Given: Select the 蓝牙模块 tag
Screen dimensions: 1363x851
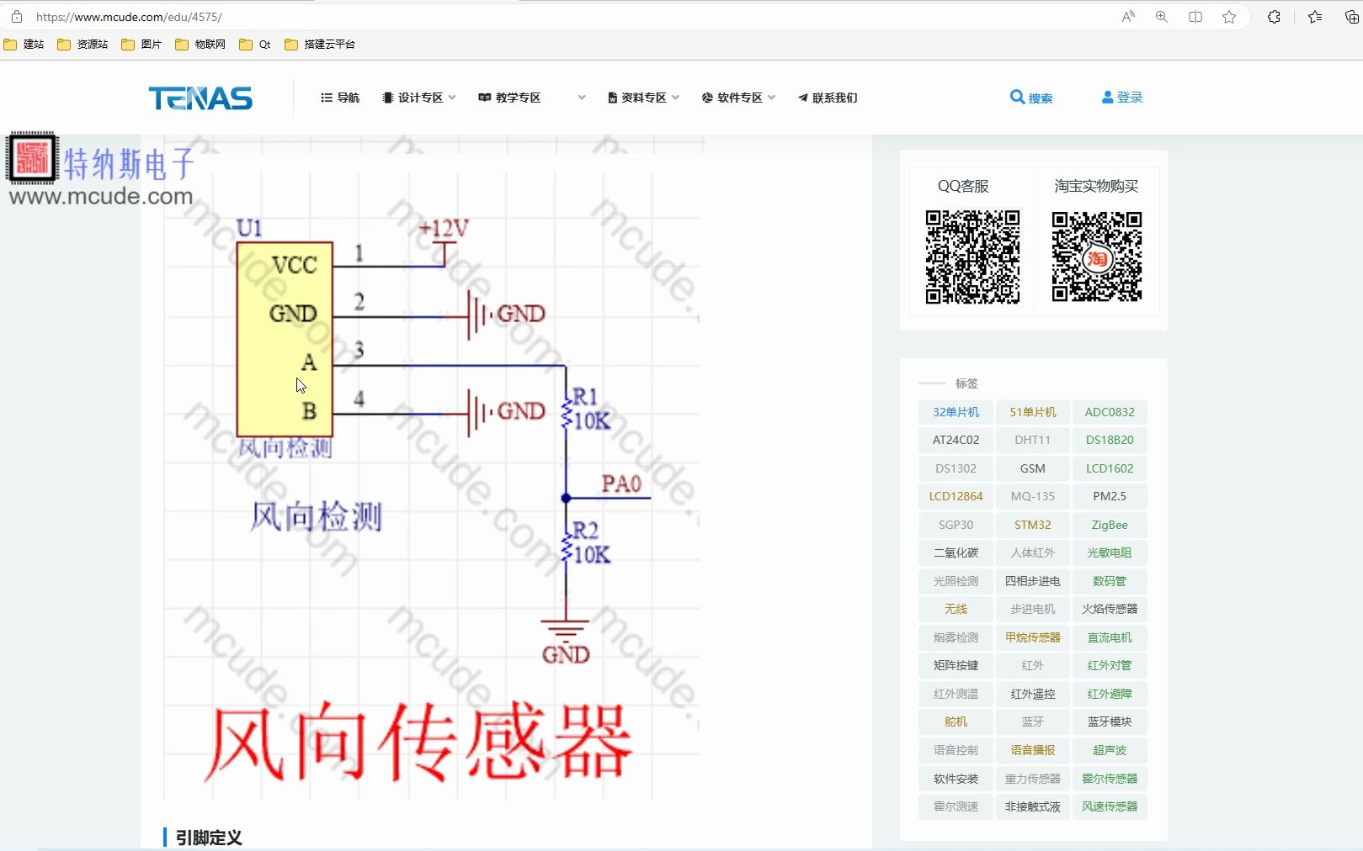Looking at the screenshot, I should [1110, 721].
